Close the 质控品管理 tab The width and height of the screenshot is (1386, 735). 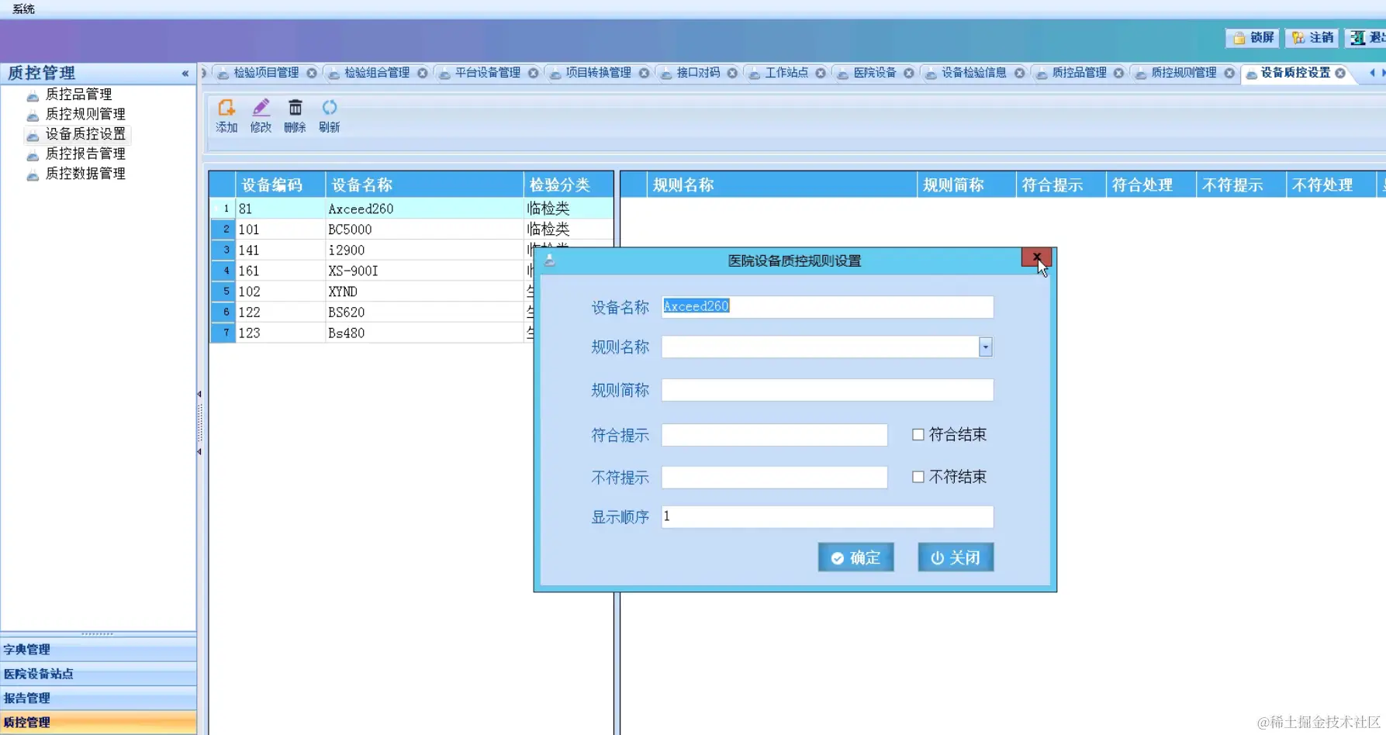(1118, 73)
